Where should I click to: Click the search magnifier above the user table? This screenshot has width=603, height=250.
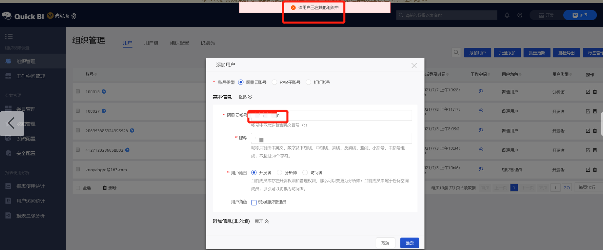(456, 53)
